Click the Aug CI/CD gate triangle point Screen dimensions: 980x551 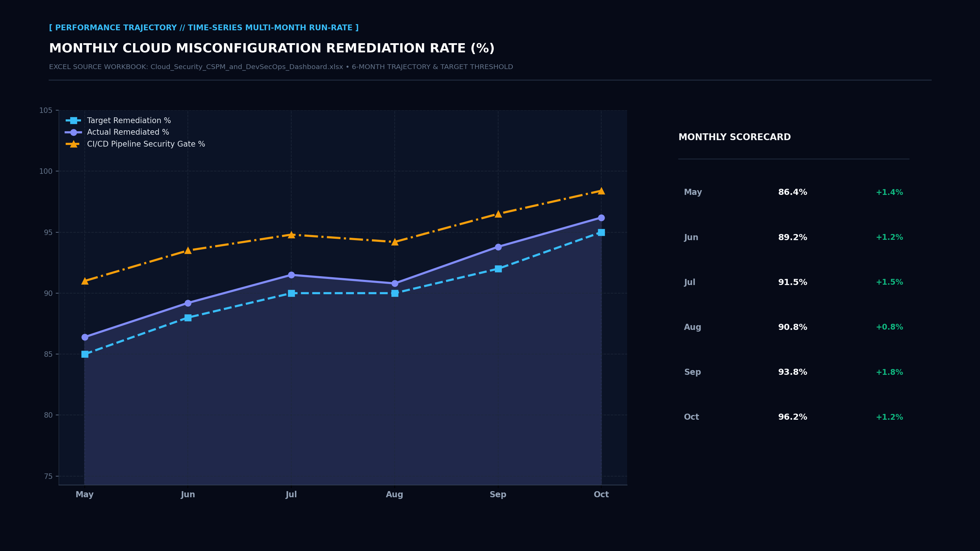(395, 242)
